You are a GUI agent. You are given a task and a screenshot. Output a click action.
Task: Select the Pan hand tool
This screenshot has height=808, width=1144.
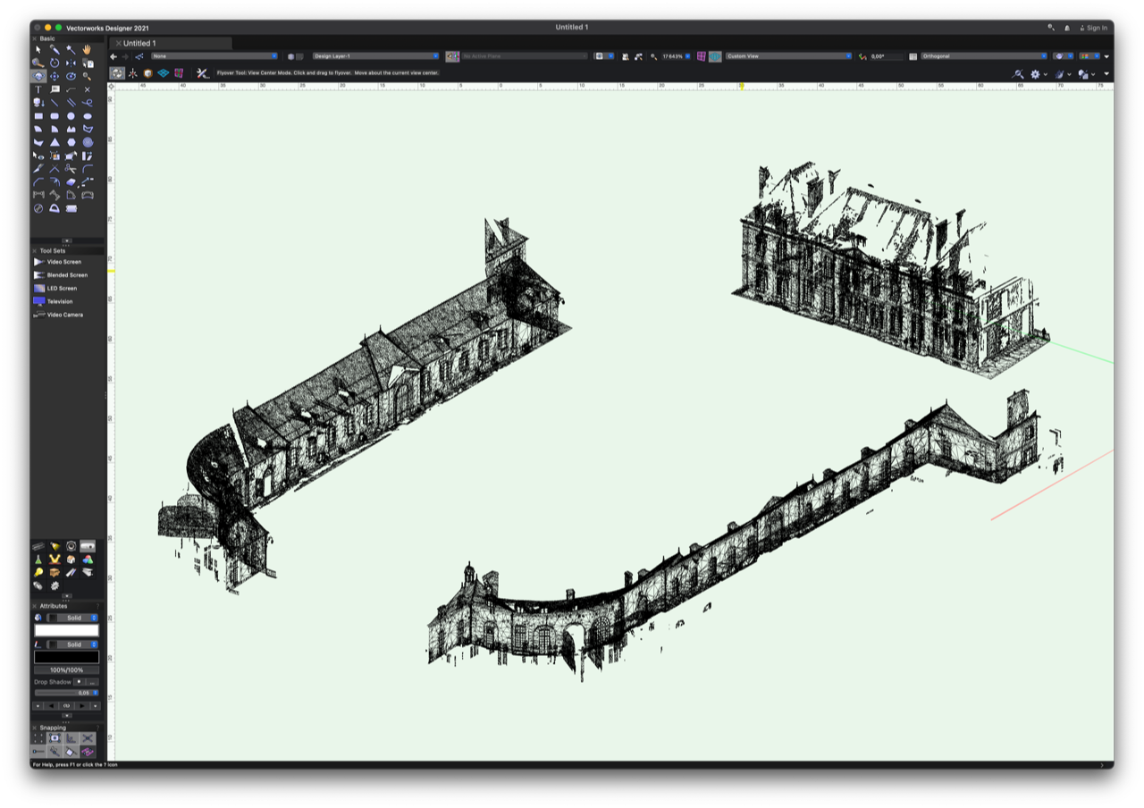pos(87,50)
